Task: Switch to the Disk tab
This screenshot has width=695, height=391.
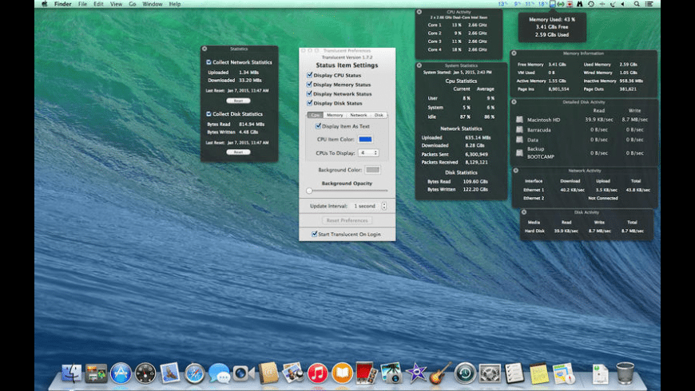Action: pos(379,115)
